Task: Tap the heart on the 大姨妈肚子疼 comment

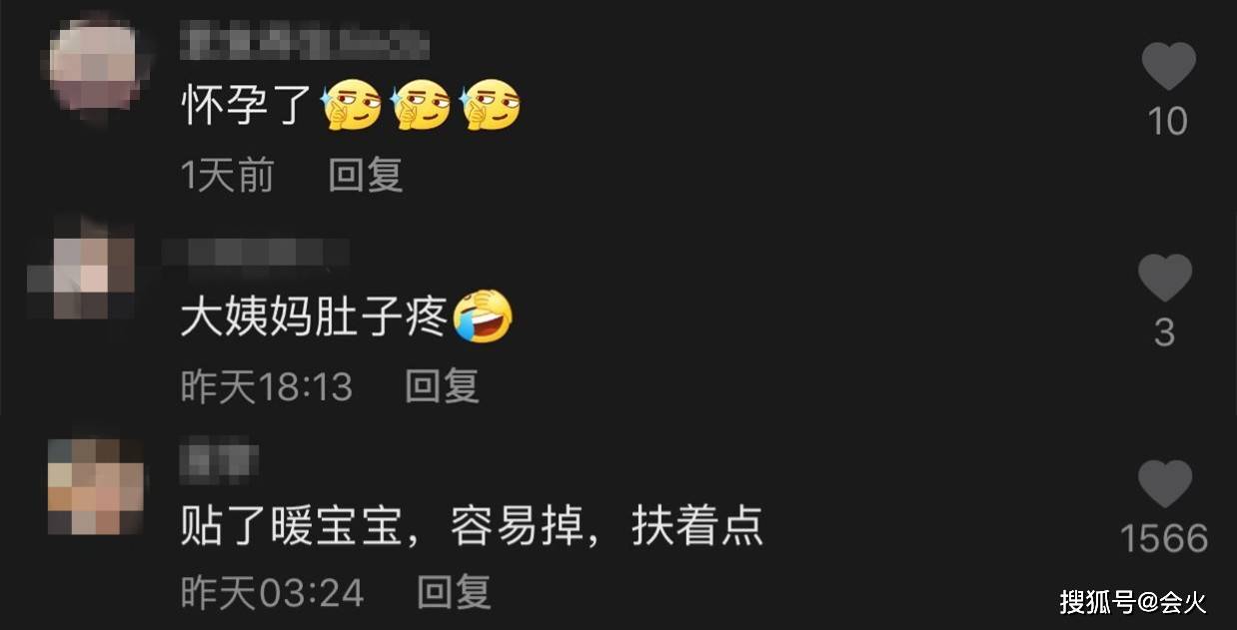Action: [x=1165, y=278]
